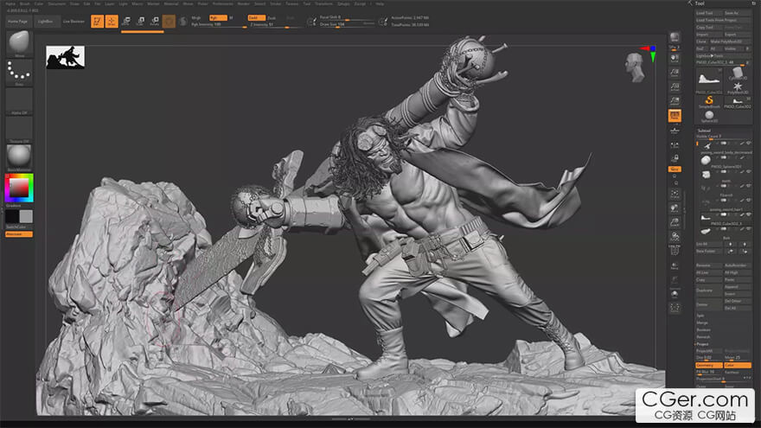Open the Texture Off selector

tap(19, 130)
